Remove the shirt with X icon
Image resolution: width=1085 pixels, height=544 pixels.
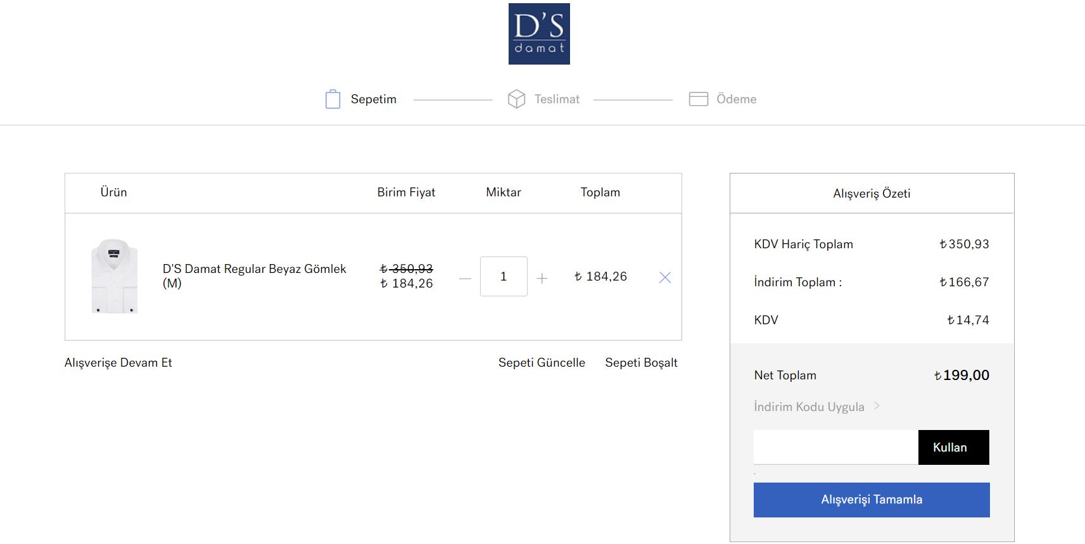(665, 277)
